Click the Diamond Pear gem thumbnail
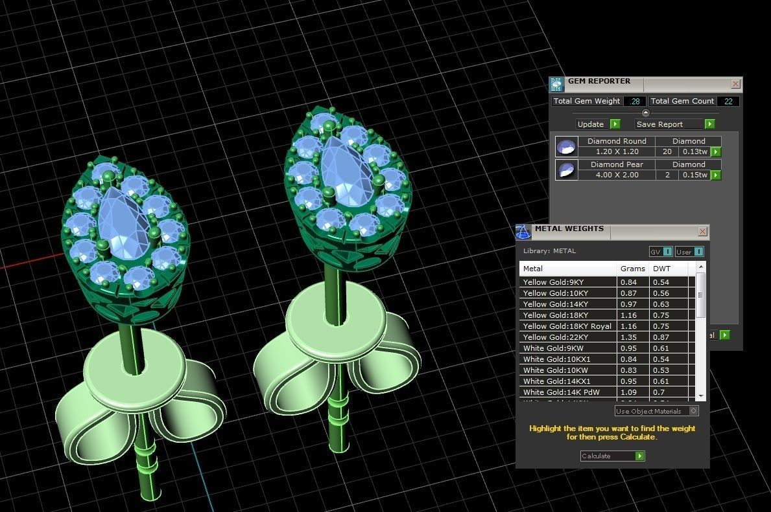Image resolution: width=771 pixels, height=512 pixels. coord(567,170)
